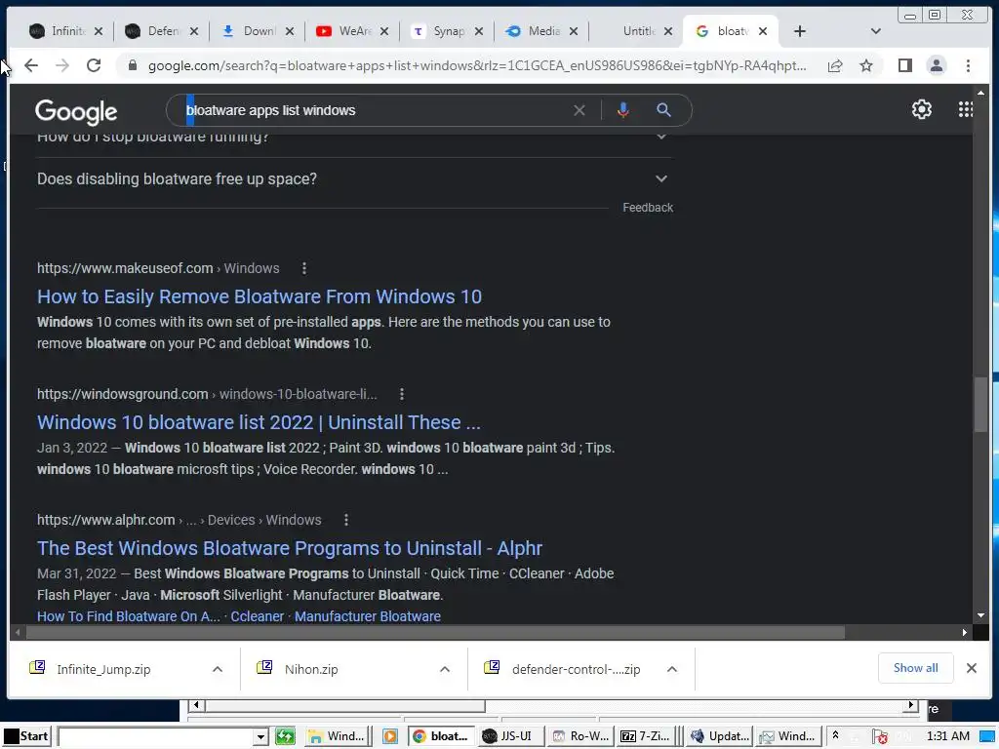Open Infinite_Jump.zip download options arrow
The image size is (999, 749).
point(218,669)
